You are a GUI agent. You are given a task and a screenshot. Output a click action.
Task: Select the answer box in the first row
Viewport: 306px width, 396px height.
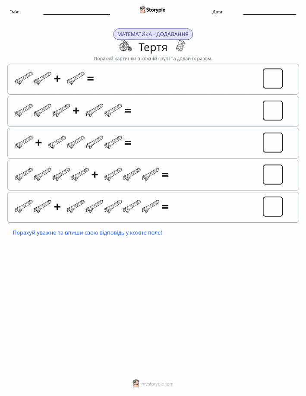[273, 79]
